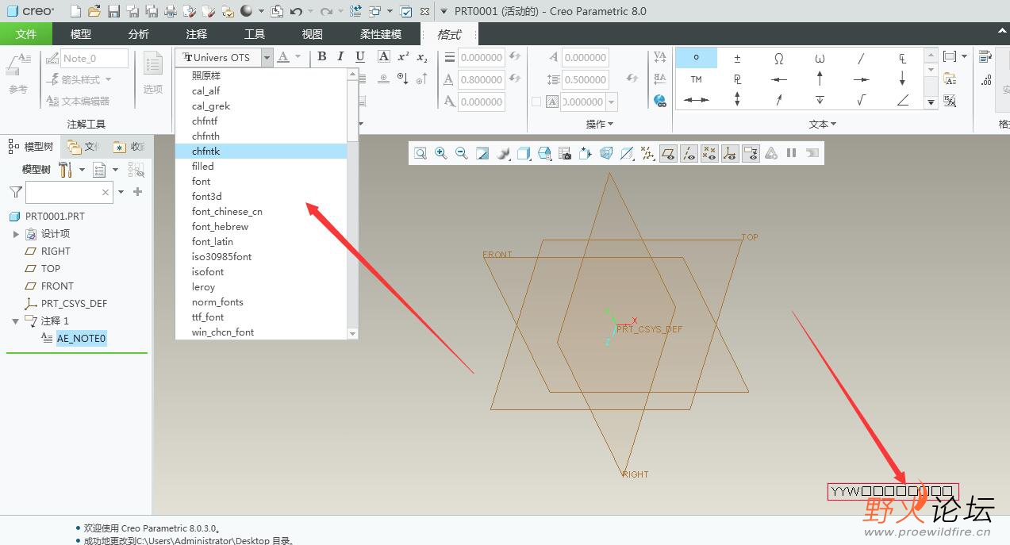Toggle datum point display in graphics toolbar
Viewport: 1010px width, 545px height.
pyautogui.click(x=709, y=153)
